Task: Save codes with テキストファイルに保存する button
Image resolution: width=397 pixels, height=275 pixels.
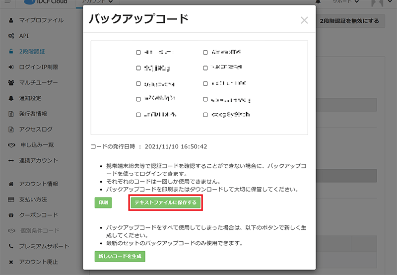Action: point(166,203)
